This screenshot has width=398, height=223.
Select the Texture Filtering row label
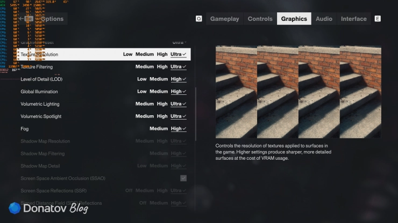click(x=37, y=67)
